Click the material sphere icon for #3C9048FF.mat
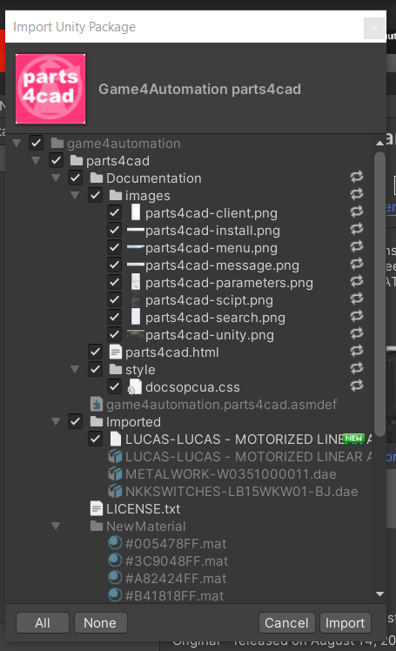 [115, 560]
